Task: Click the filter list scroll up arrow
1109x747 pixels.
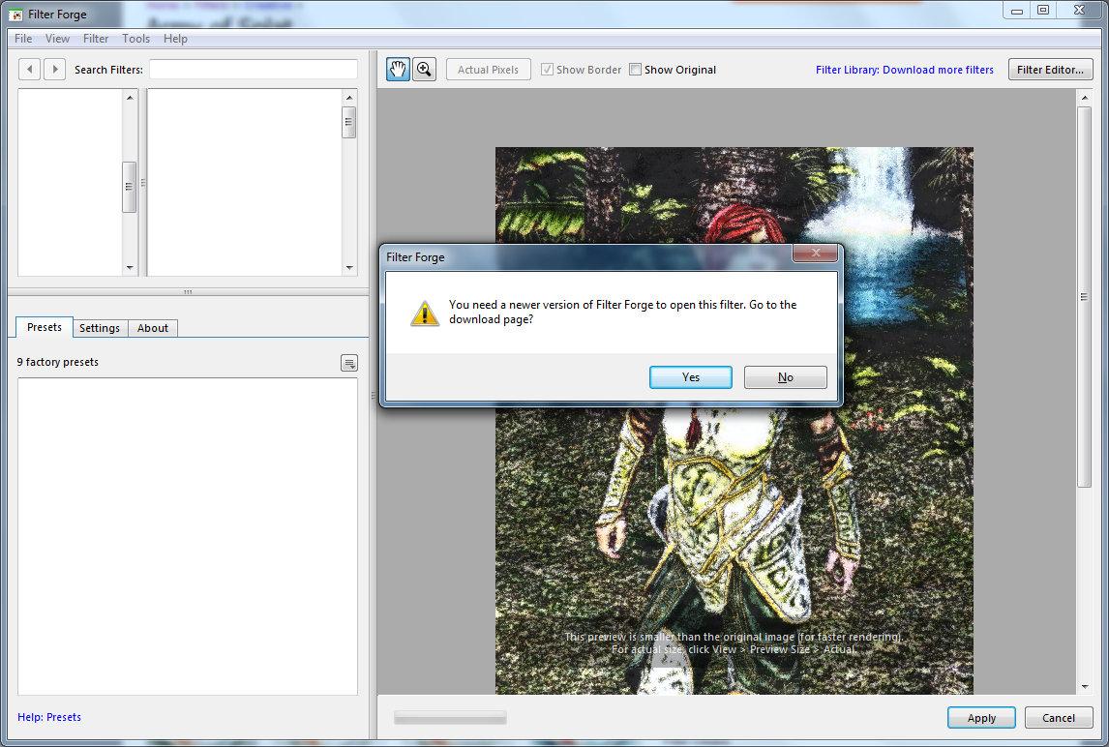Action: click(349, 97)
